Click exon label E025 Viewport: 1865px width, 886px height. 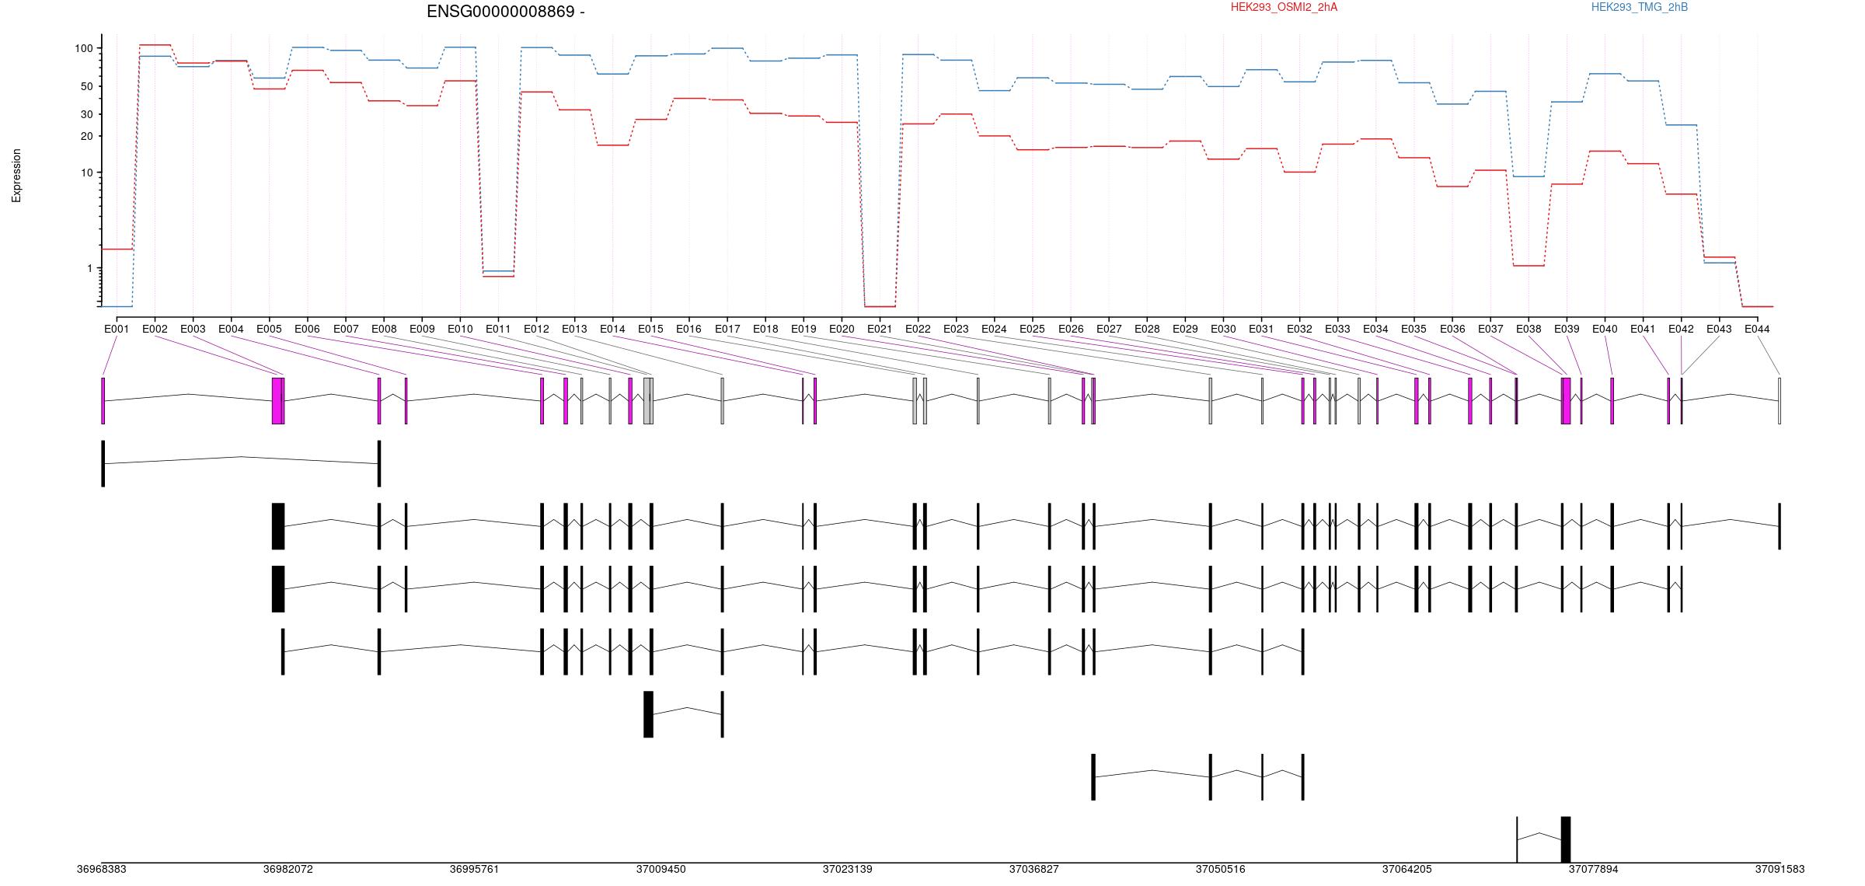(1032, 329)
